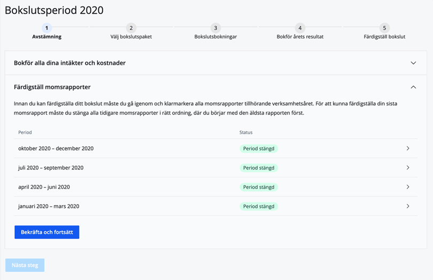Go to step 1 Avstämning
The height and width of the screenshot is (280, 433).
pyautogui.click(x=47, y=28)
